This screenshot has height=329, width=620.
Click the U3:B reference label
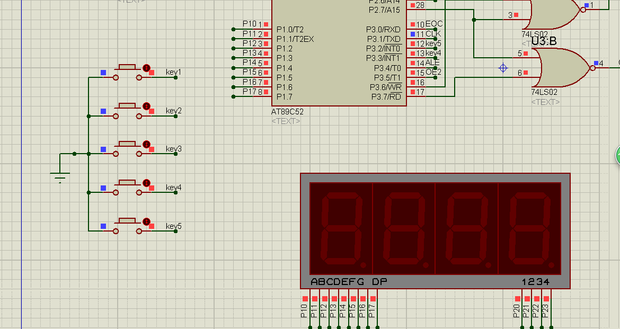(x=544, y=41)
